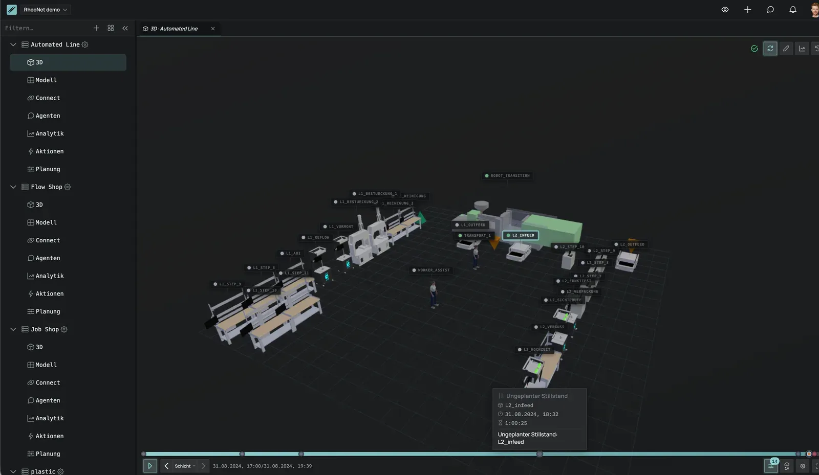Toggle the eye visibility icon in header
Viewport: 819px width, 475px height.
[725, 10]
